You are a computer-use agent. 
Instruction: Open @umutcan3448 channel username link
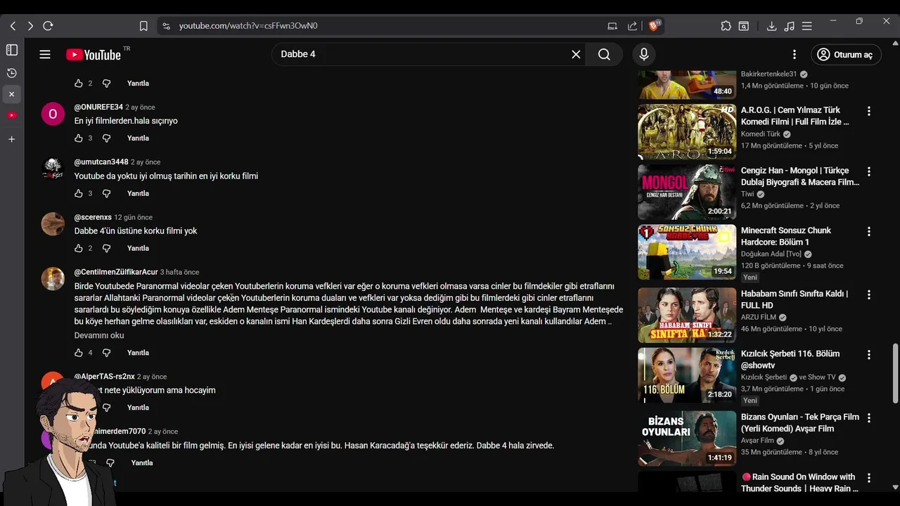pyautogui.click(x=101, y=162)
